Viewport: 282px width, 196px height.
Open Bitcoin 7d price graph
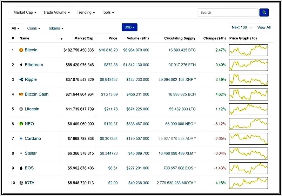[248, 50]
